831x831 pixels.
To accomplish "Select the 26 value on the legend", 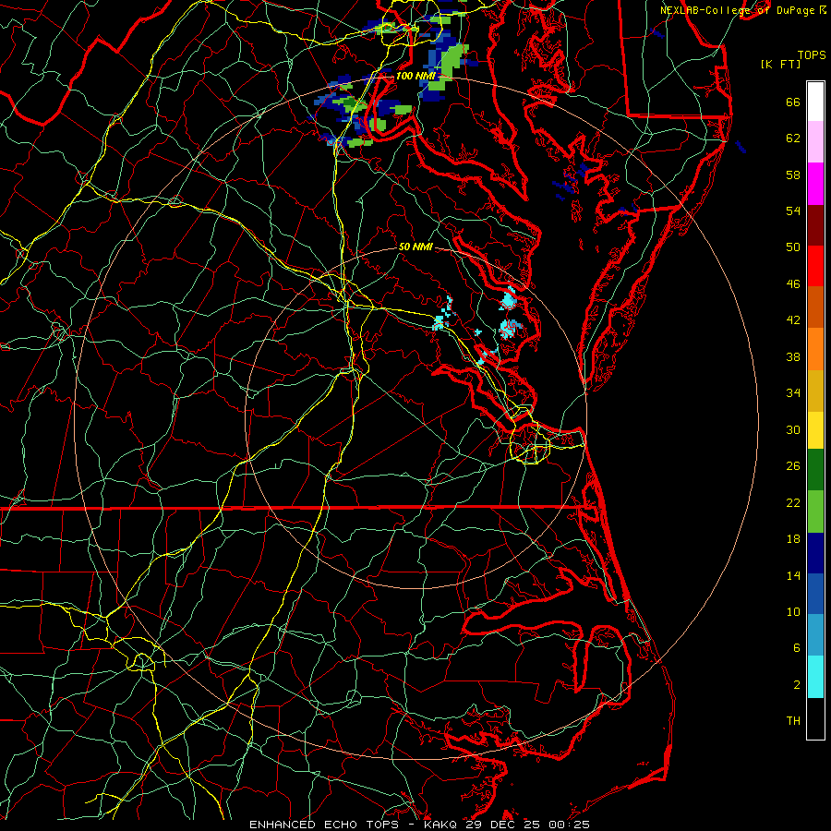I will point(793,466).
